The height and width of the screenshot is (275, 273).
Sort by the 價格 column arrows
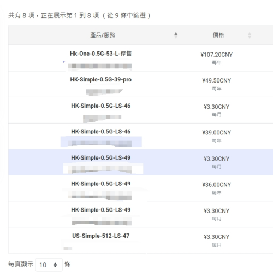[x=250, y=35]
